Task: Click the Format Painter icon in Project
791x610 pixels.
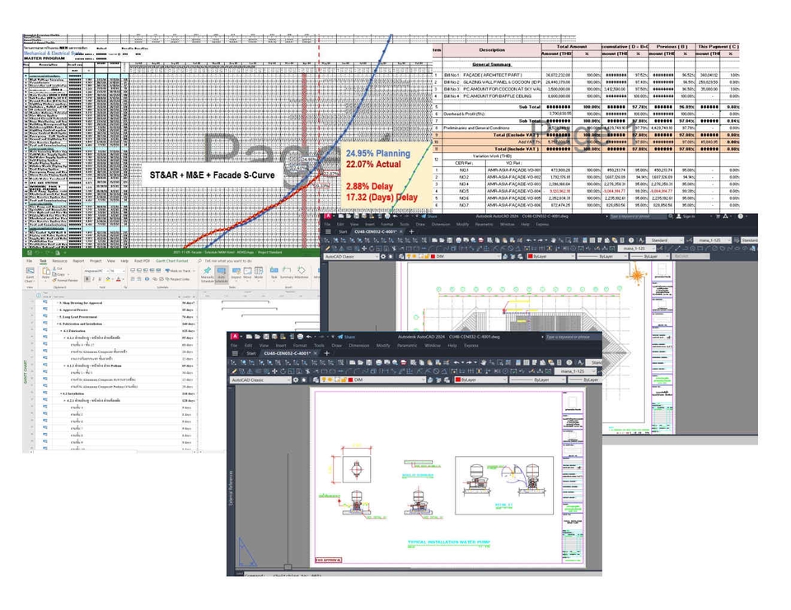Action: (x=56, y=279)
